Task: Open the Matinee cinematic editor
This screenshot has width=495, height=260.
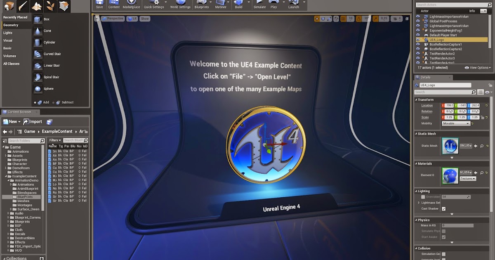Action: tap(222, 5)
